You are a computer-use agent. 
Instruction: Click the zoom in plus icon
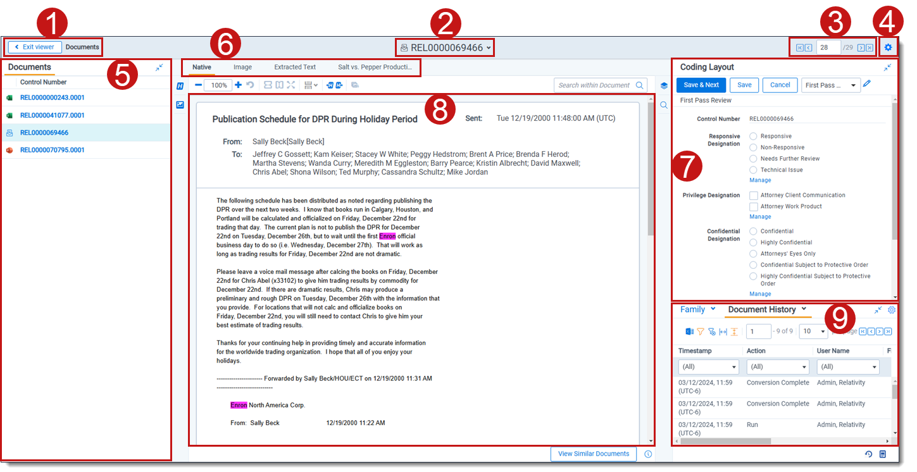coord(238,85)
